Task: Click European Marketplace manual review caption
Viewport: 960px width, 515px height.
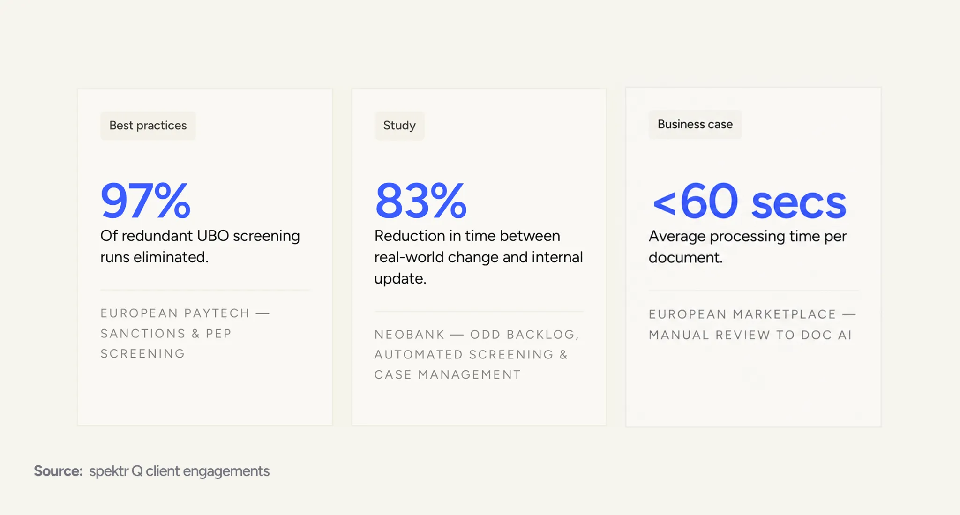Action: (x=752, y=324)
